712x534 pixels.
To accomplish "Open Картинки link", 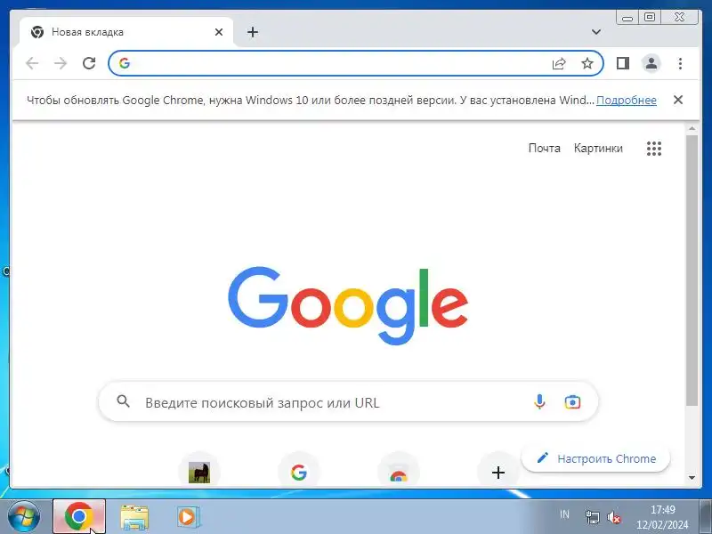I will 598,148.
